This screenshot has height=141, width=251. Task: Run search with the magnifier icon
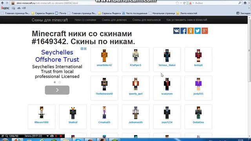pos(240,3)
